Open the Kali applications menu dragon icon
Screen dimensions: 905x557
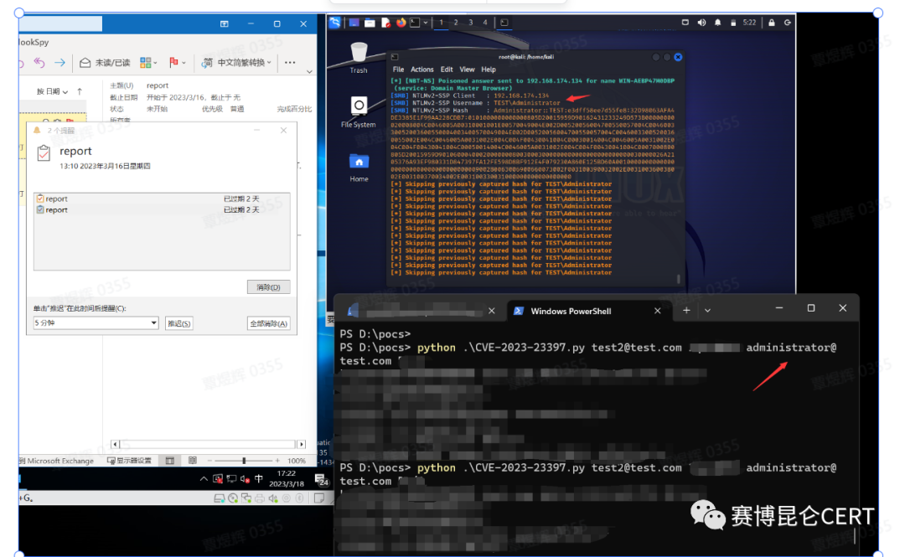(x=334, y=23)
